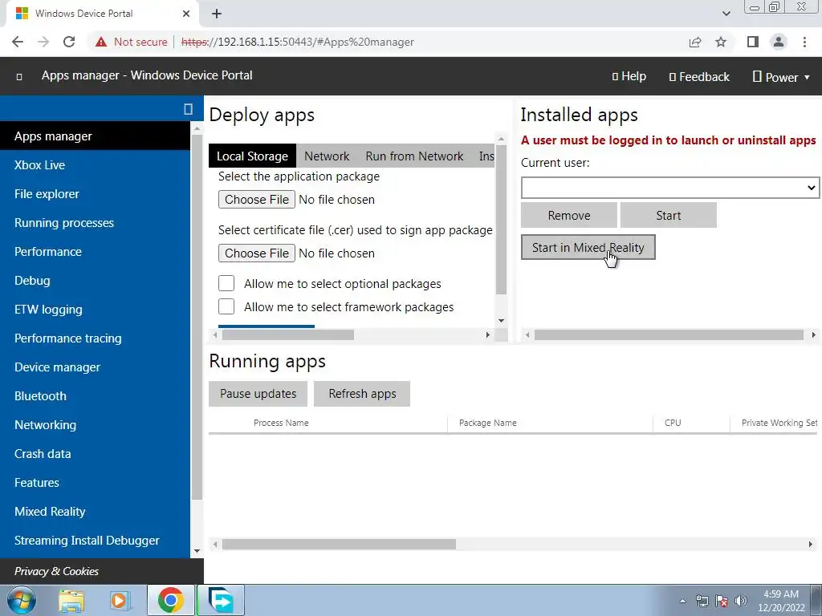Open the TeamViewer-style taskbar app icon
This screenshot has width=822, height=616.
pos(220,600)
